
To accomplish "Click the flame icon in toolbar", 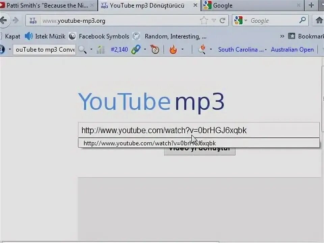I will coord(173,49).
